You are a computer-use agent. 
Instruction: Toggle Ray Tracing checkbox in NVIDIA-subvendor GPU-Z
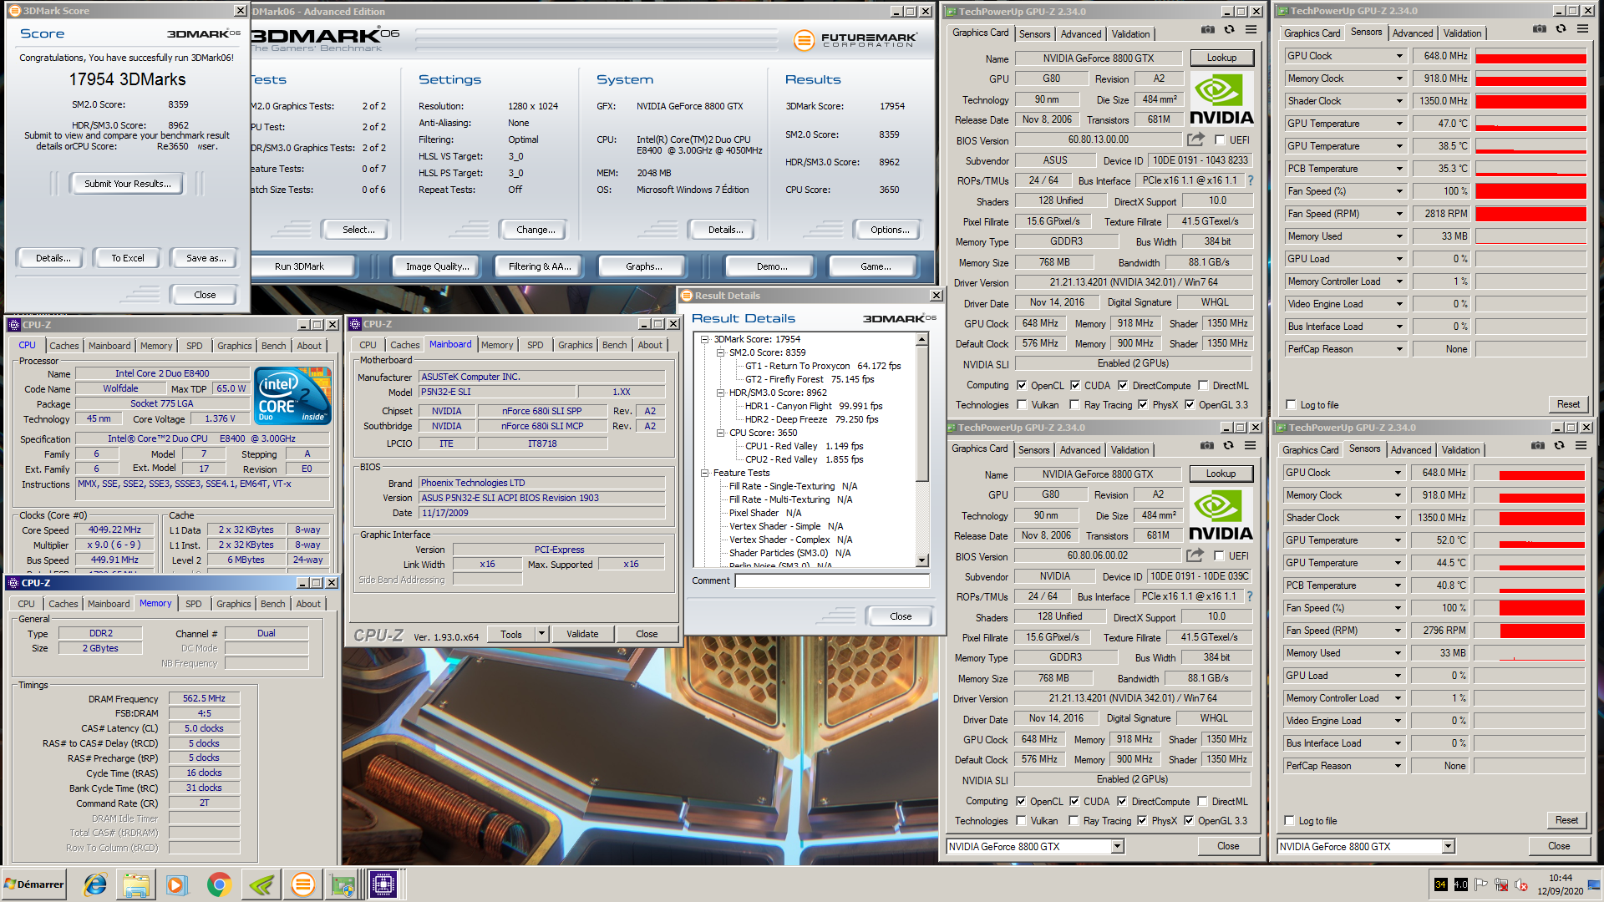(x=1074, y=821)
